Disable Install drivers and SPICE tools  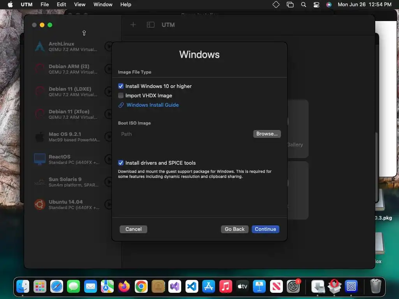tap(121, 163)
